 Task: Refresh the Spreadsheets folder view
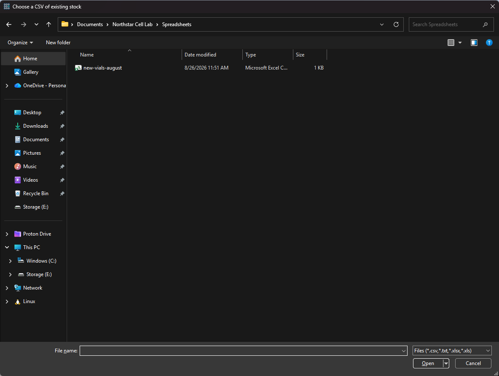point(396,24)
